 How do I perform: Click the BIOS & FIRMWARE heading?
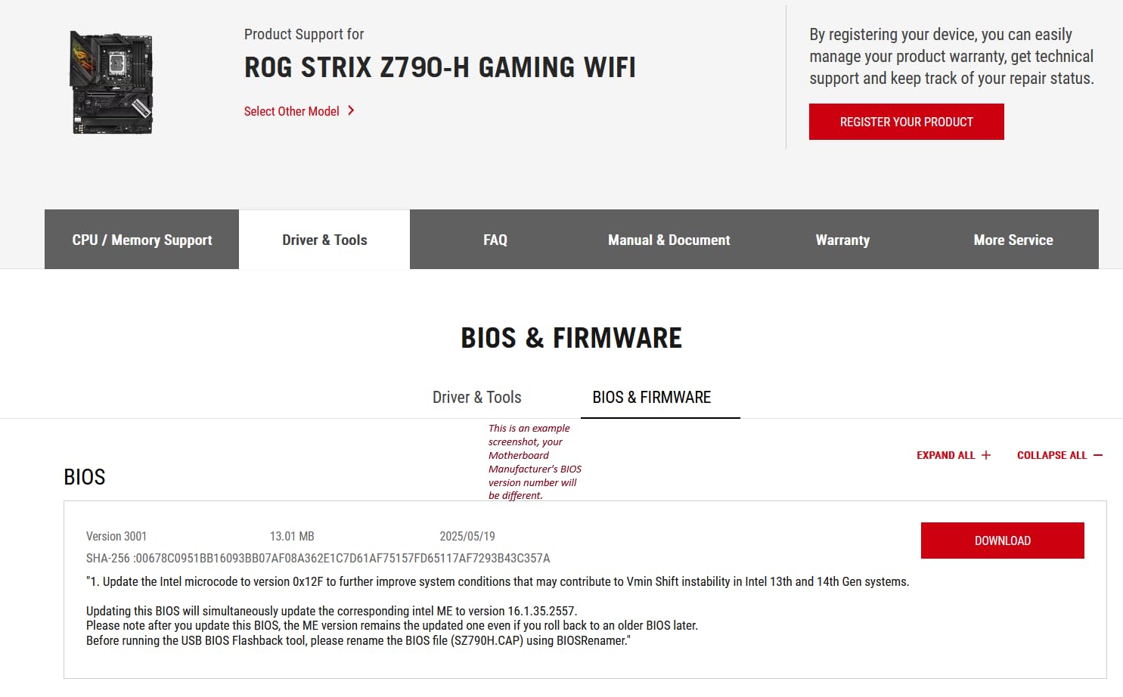click(572, 337)
